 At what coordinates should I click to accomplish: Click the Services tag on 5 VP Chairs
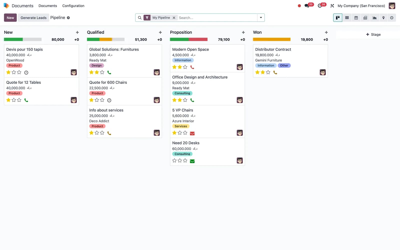[x=181, y=126]
